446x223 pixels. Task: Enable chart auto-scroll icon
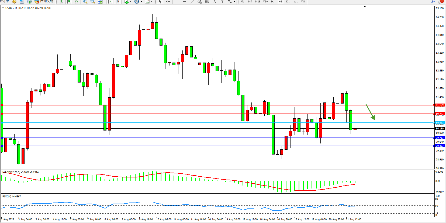pyautogui.click(x=110, y=2)
